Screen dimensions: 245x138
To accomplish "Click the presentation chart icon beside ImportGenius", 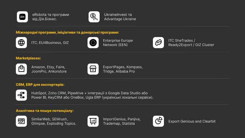I will pyautogui.click(x=93, y=121).
